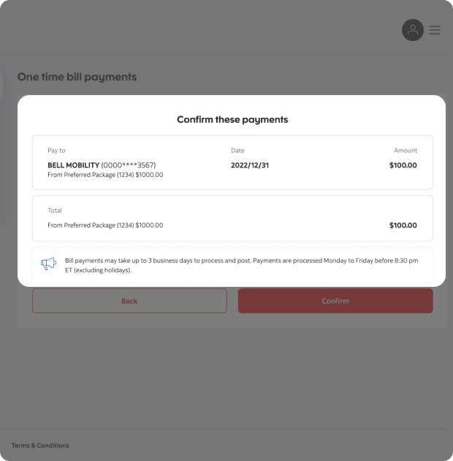Click the One time bill payments heading

click(x=77, y=77)
